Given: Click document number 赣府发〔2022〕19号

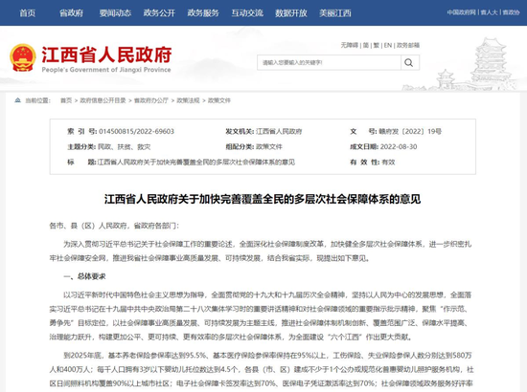Looking at the screenshot, I should [x=410, y=131].
